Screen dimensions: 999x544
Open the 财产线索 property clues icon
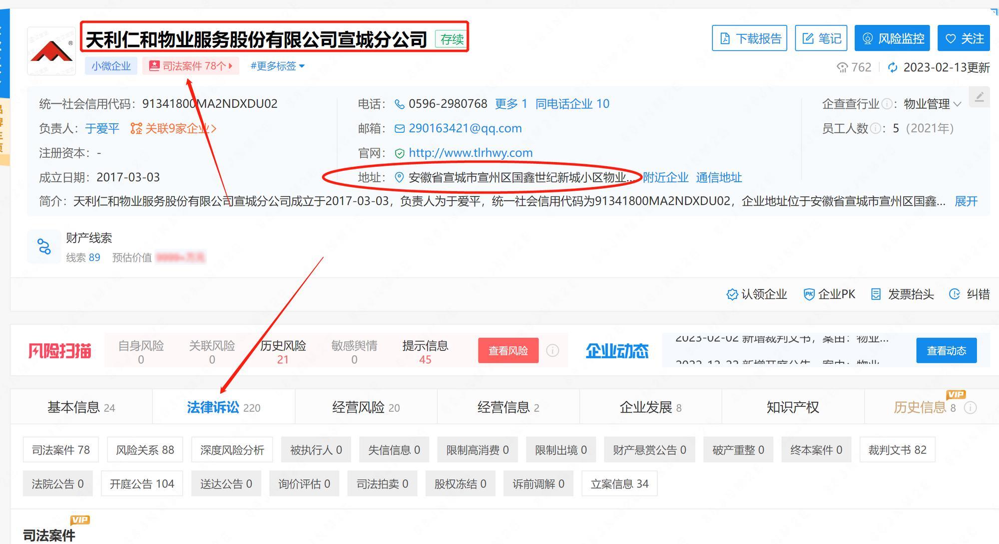[x=44, y=247]
